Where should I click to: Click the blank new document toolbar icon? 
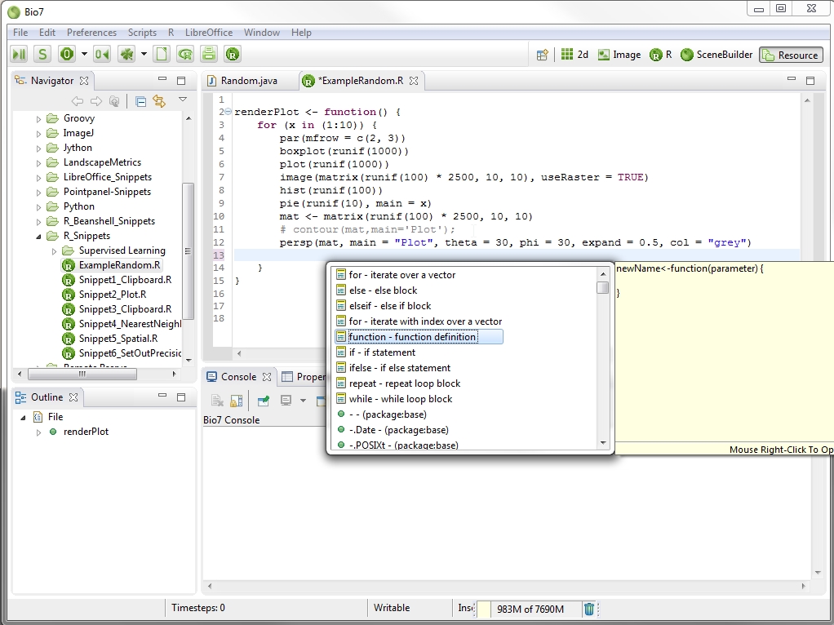point(161,54)
